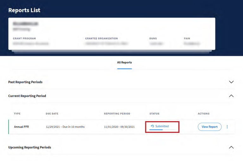The width and height of the screenshot is (243, 161).
Task: Click the FAIN field label
Action: (187, 38)
